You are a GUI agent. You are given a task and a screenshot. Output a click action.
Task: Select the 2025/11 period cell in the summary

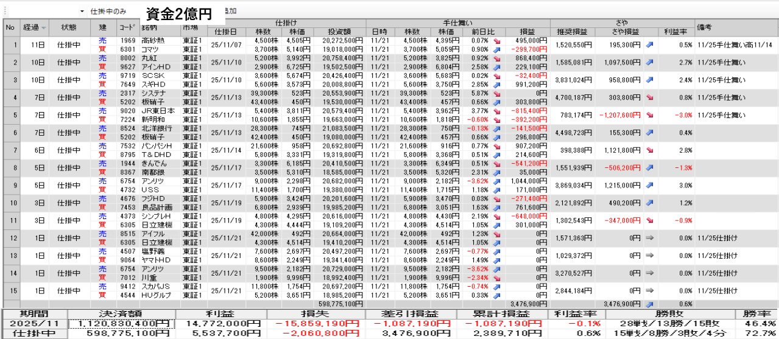pyautogui.click(x=33, y=324)
